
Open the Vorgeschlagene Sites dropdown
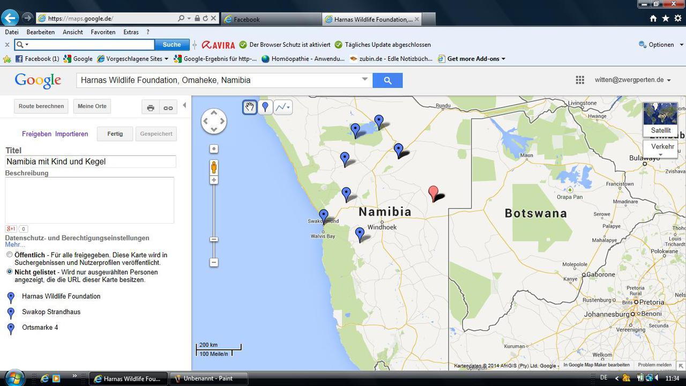[x=133, y=59]
